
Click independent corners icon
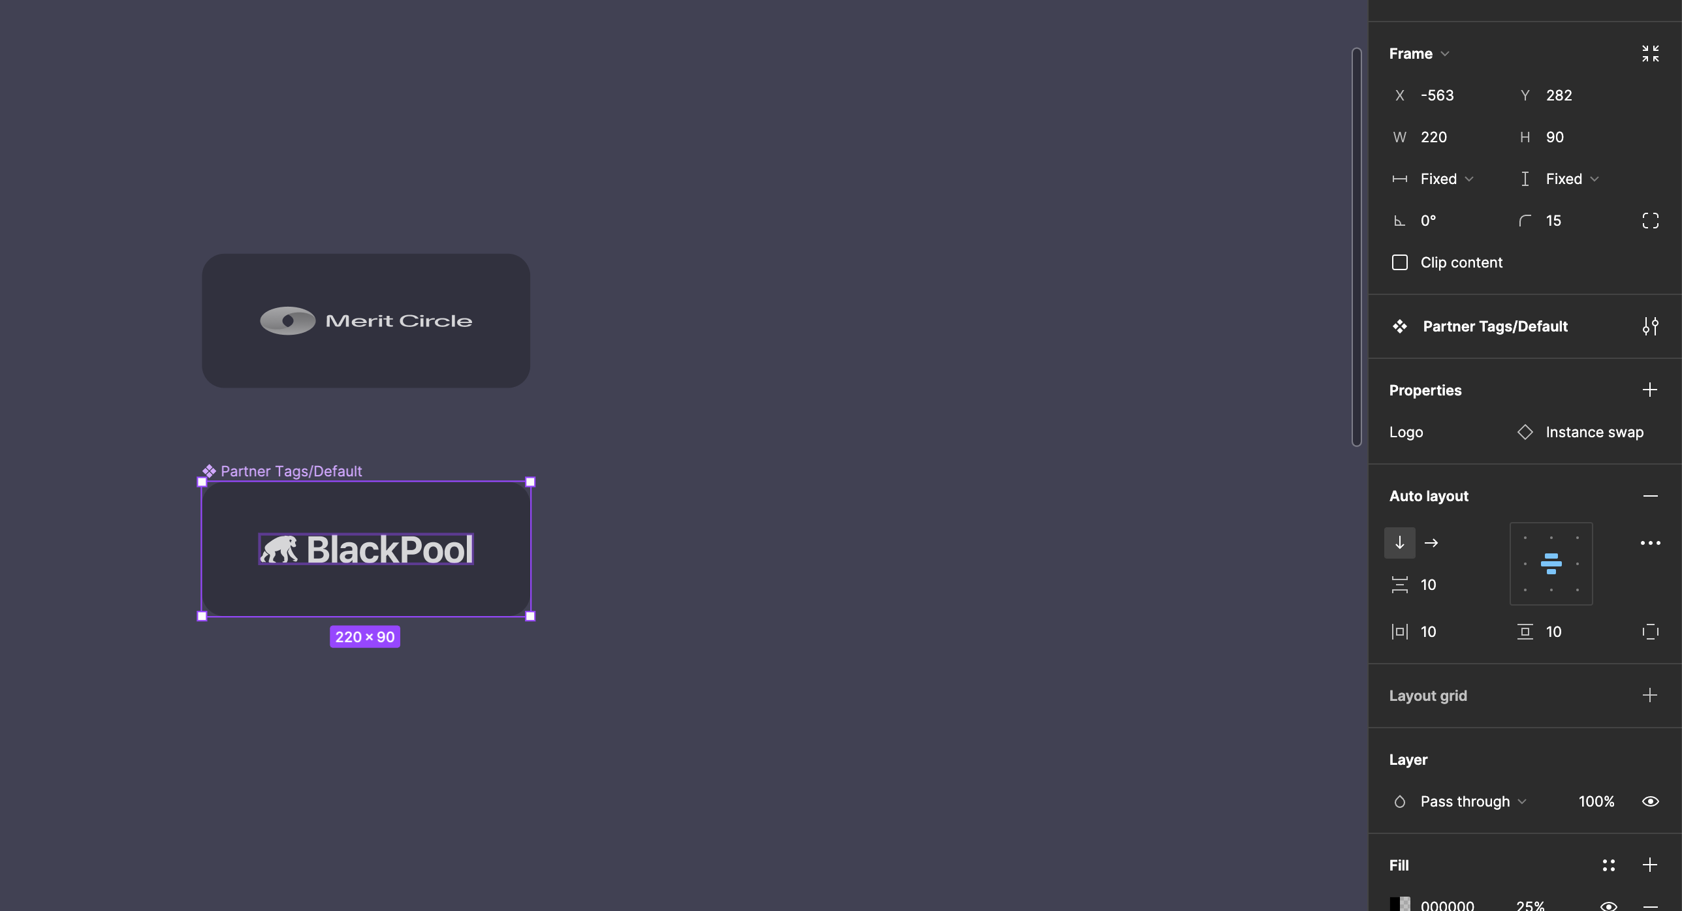click(x=1650, y=221)
